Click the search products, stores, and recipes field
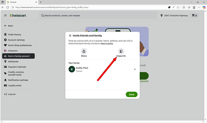Image resolution: width=207 pixels, height=123 pixels. (x=98, y=16)
